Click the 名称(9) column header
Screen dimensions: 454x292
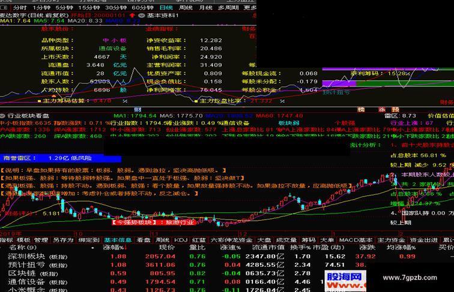[x=23, y=248]
